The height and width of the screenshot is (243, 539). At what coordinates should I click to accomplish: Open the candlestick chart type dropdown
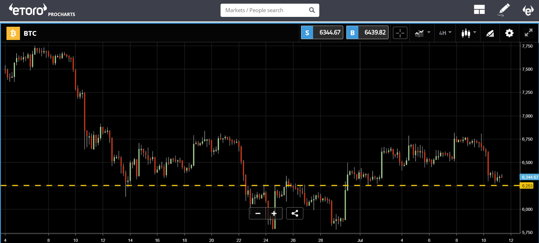[468, 33]
